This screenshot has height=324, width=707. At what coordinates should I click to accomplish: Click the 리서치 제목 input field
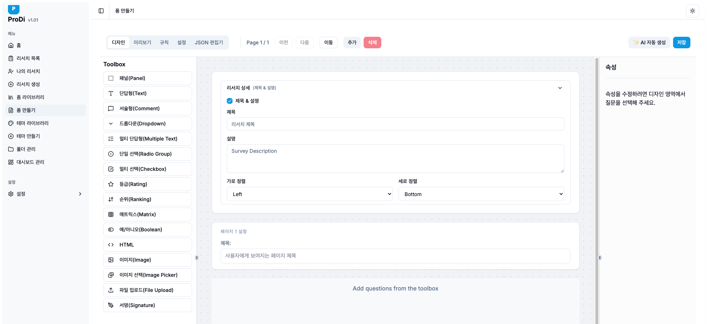pos(395,124)
